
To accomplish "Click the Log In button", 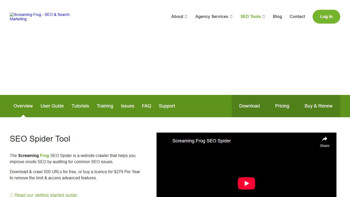I will coord(326,16).
